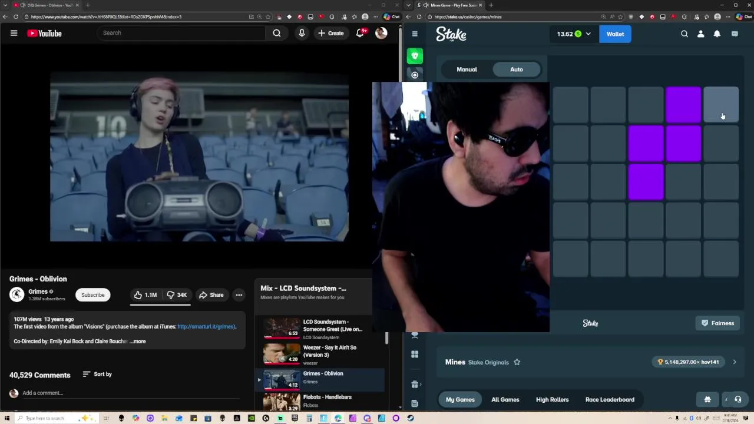This screenshot has width=754, height=424.
Task: Open the Fairness panel
Action: [x=717, y=323]
